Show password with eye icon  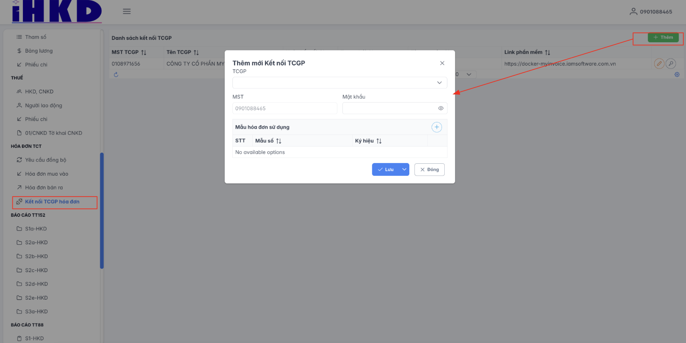pos(441,108)
